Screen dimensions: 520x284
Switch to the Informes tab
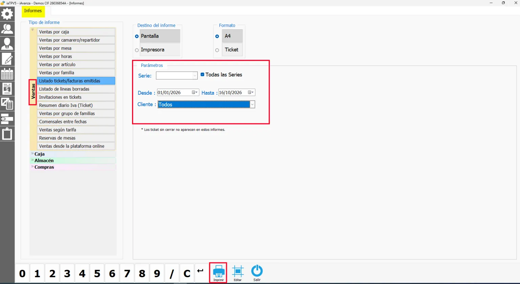pyautogui.click(x=33, y=11)
